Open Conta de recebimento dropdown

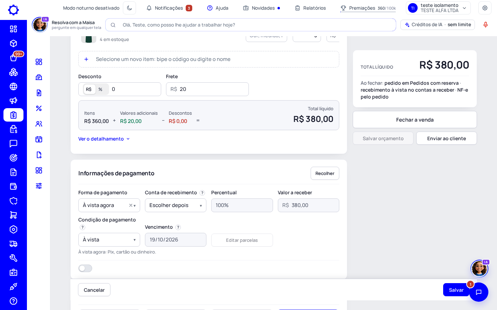click(176, 205)
